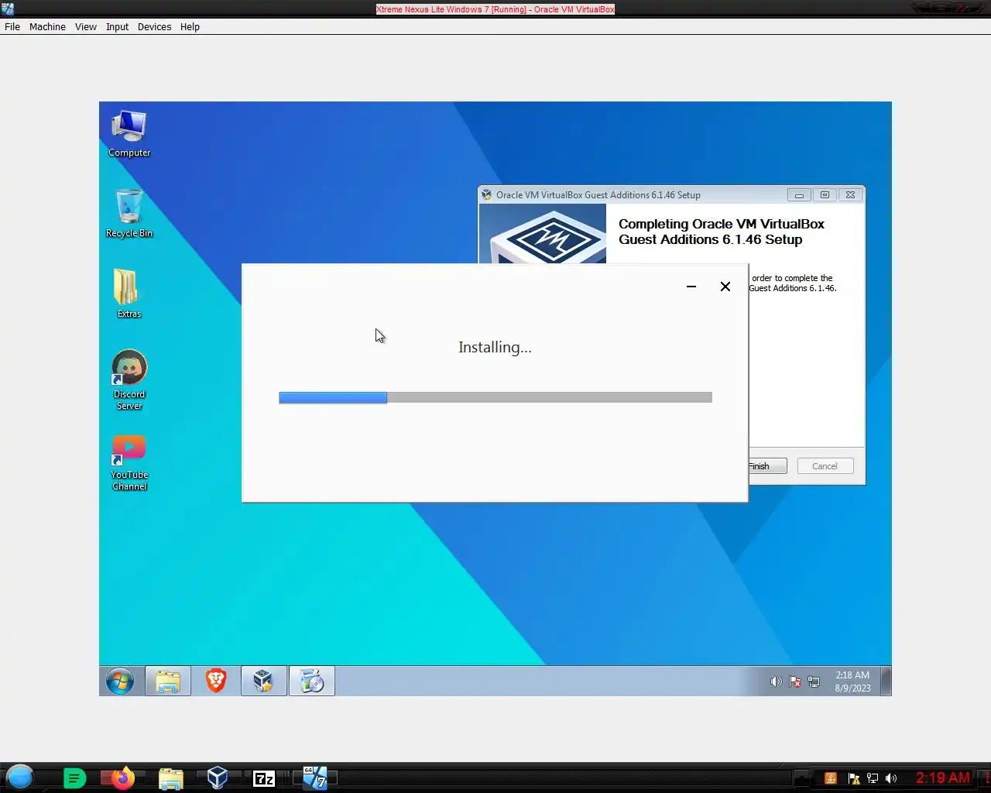Open the Discord Server shortcut
The height and width of the screenshot is (793, 991).
tap(129, 379)
